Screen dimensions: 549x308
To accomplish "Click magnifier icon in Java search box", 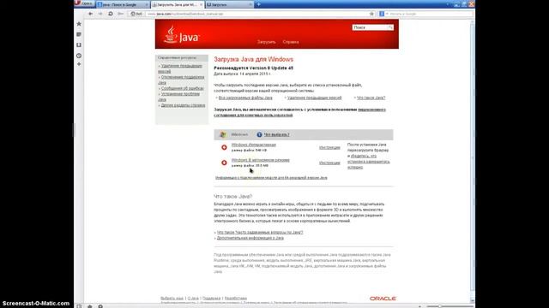I will pos(390,27).
